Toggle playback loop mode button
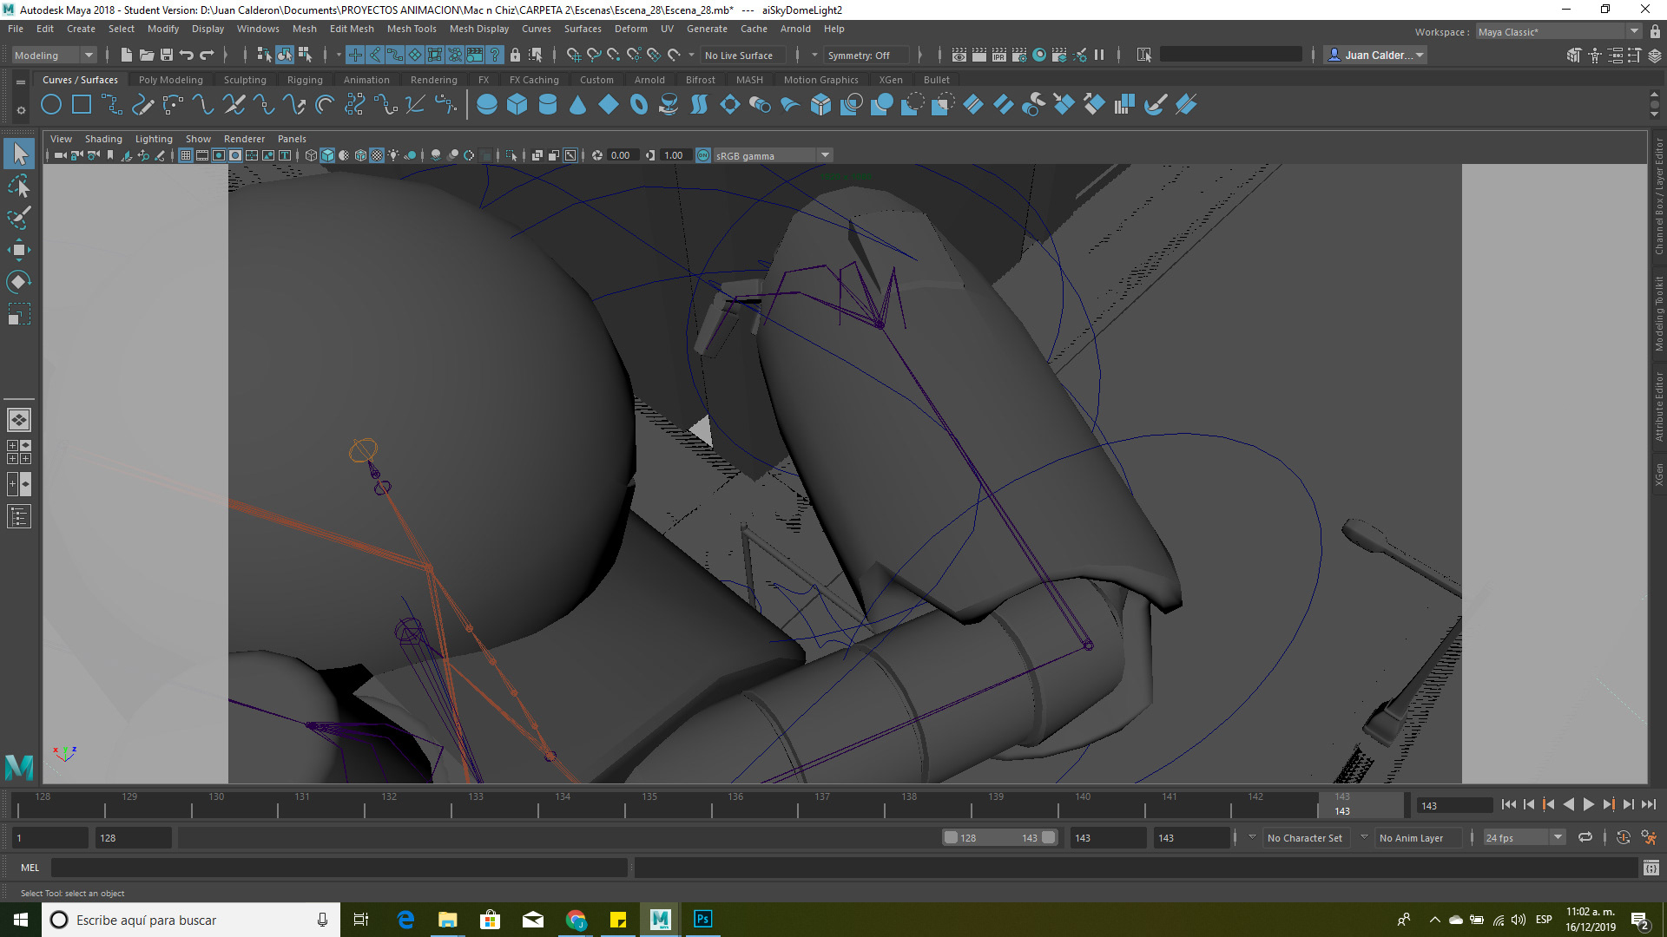 (x=1585, y=837)
